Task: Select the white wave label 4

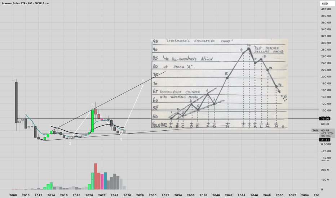Action: click(x=121, y=139)
